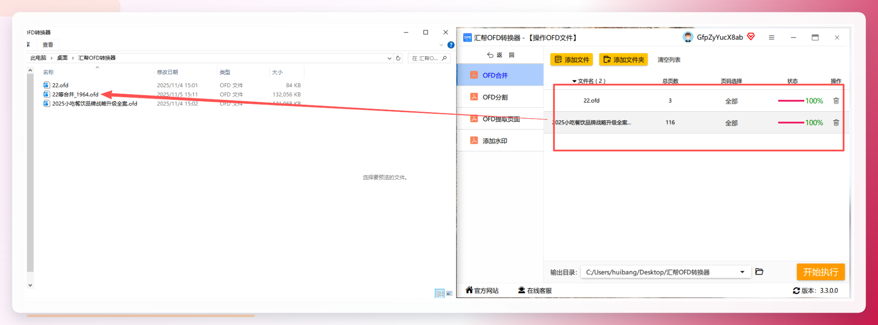This screenshot has height=325, width=878.
Task: Click page count 116 cell
Action: [x=670, y=123]
